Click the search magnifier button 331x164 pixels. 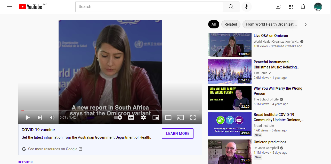point(231,7)
